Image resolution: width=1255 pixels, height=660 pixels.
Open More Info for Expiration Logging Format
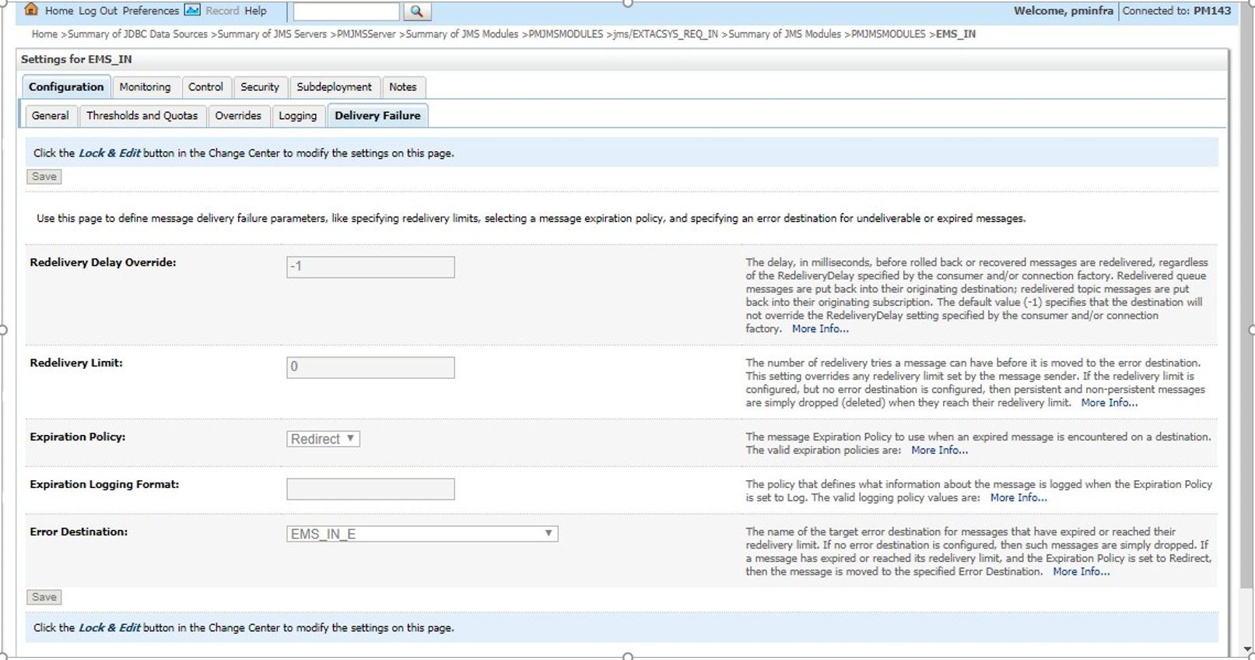click(x=1018, y=498)
